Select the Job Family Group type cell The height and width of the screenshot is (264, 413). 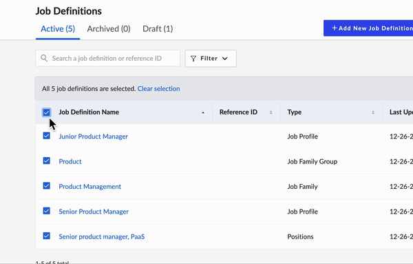312,161
